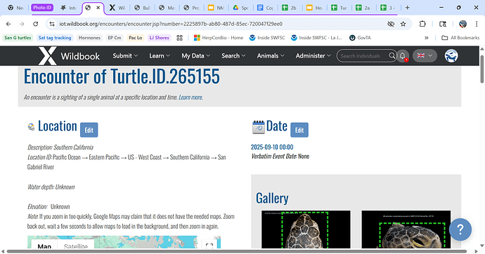The height and width of the screenshot is (254, 485).
Task: Bookmark this page with star icon
Action: (403, 24)
